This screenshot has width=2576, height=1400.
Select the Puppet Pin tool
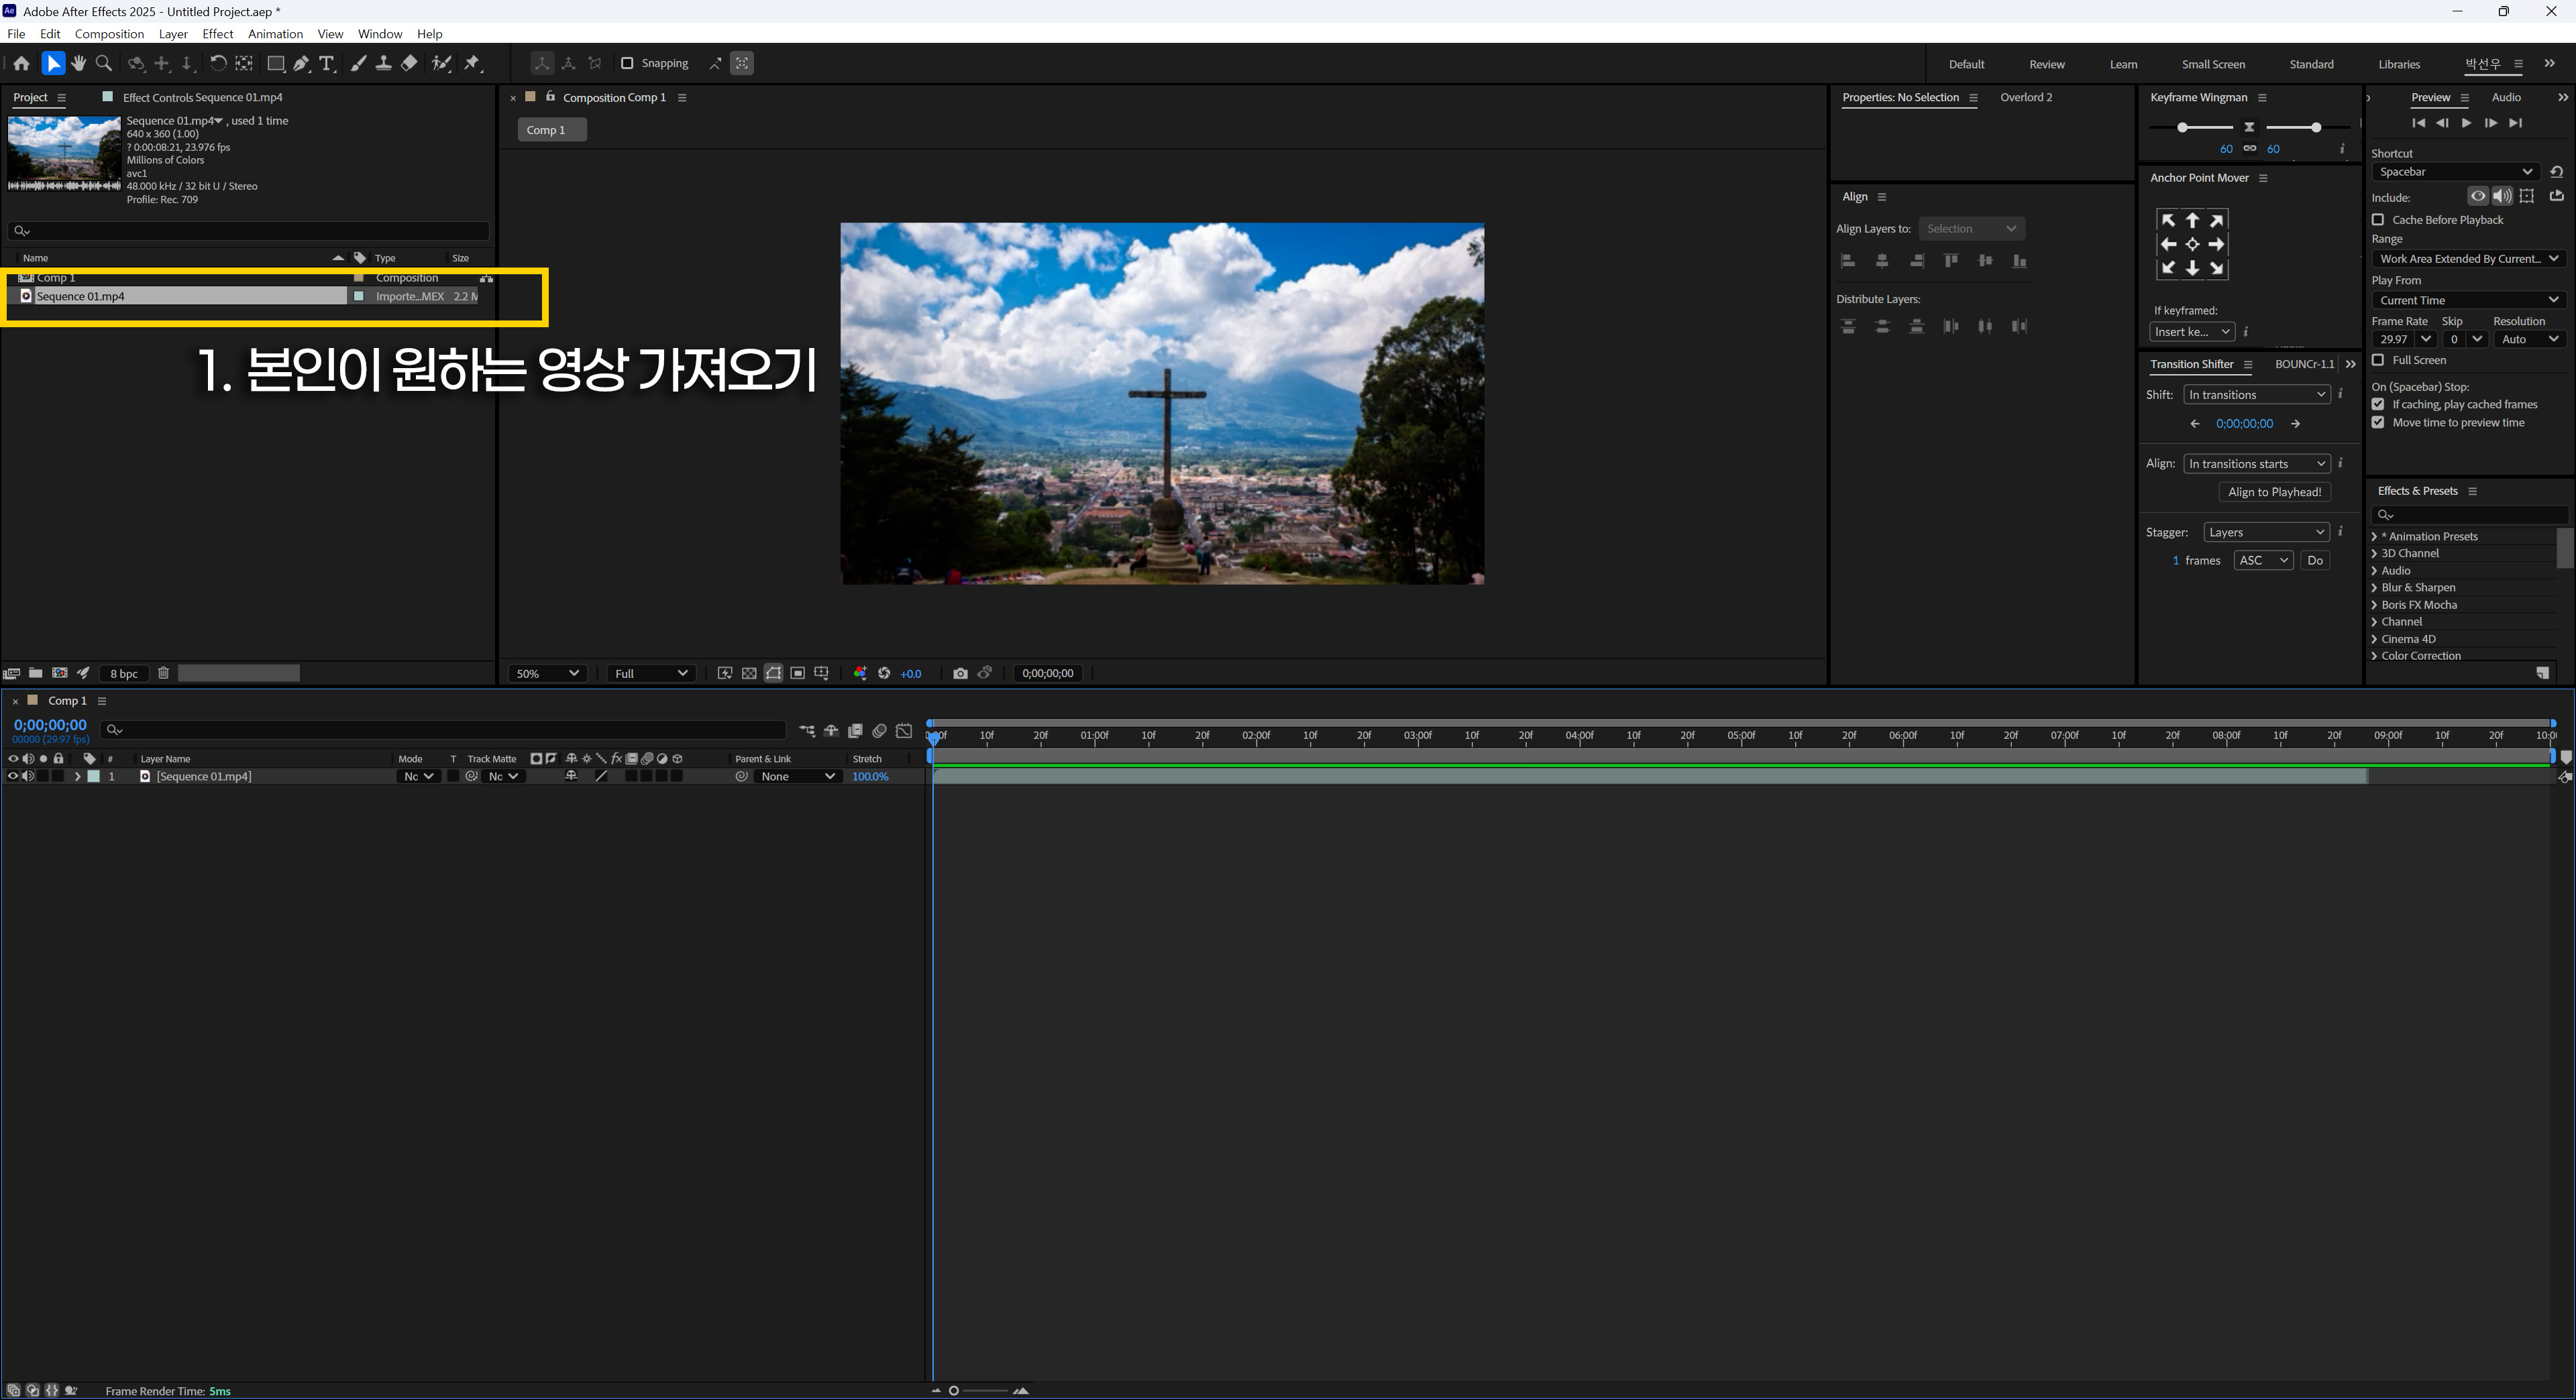coord(472,63)
